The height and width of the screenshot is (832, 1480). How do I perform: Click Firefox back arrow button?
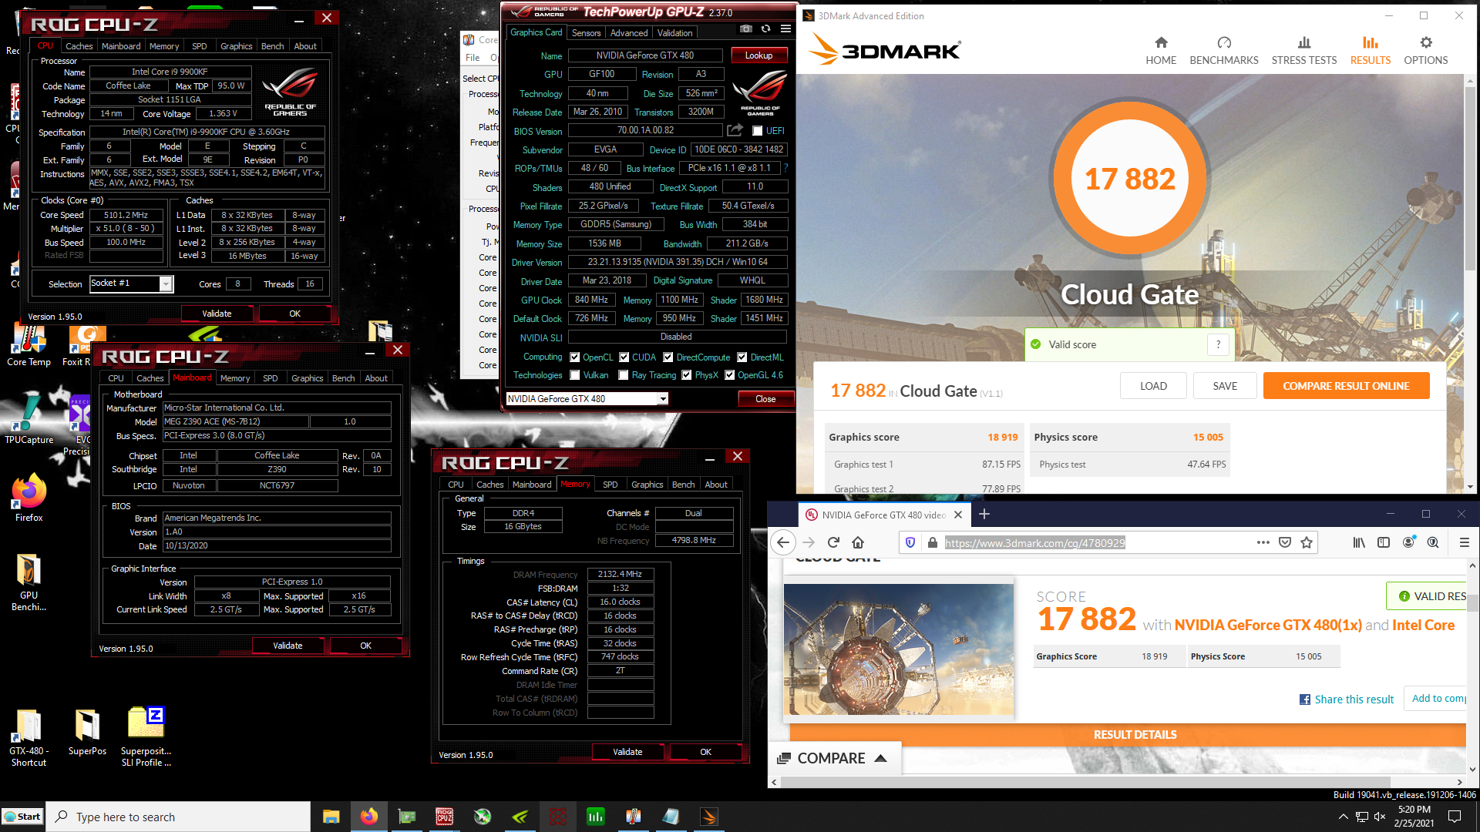(783, 542)
